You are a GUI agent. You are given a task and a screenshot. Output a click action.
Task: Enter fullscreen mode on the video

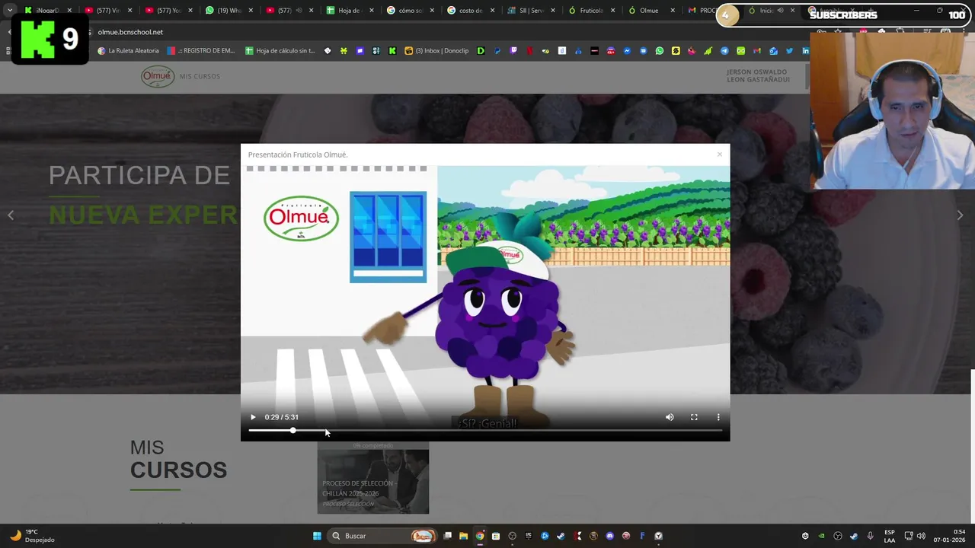pyautogui.click(x=694, y=417)
